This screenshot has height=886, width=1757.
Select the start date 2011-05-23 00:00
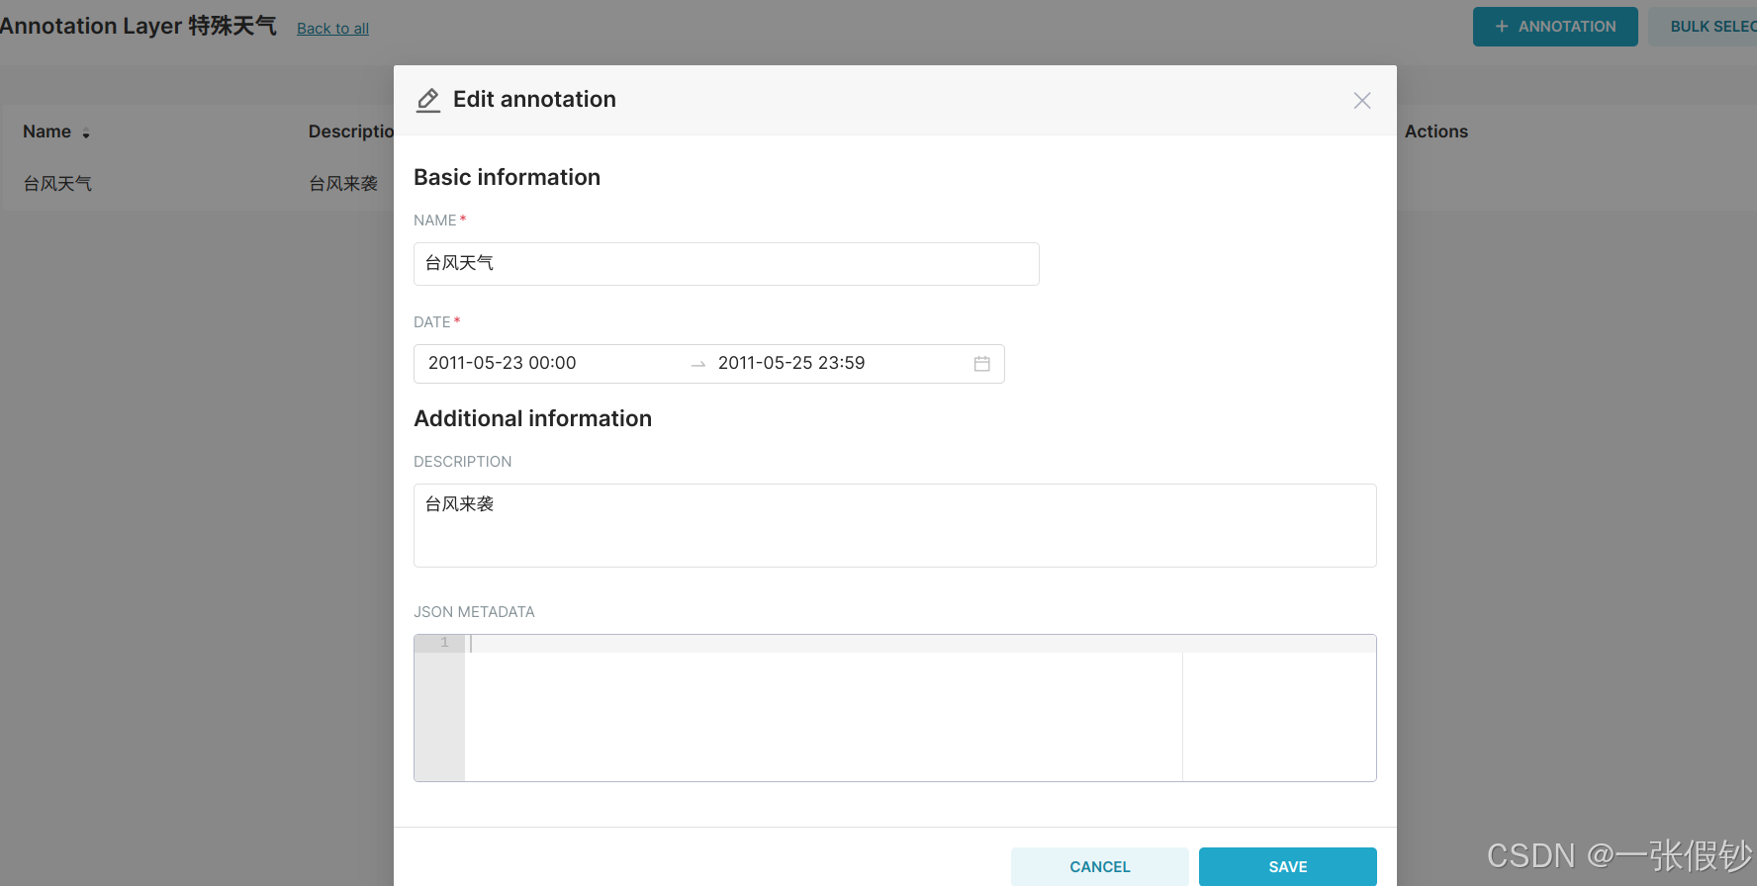click(503, 363)
